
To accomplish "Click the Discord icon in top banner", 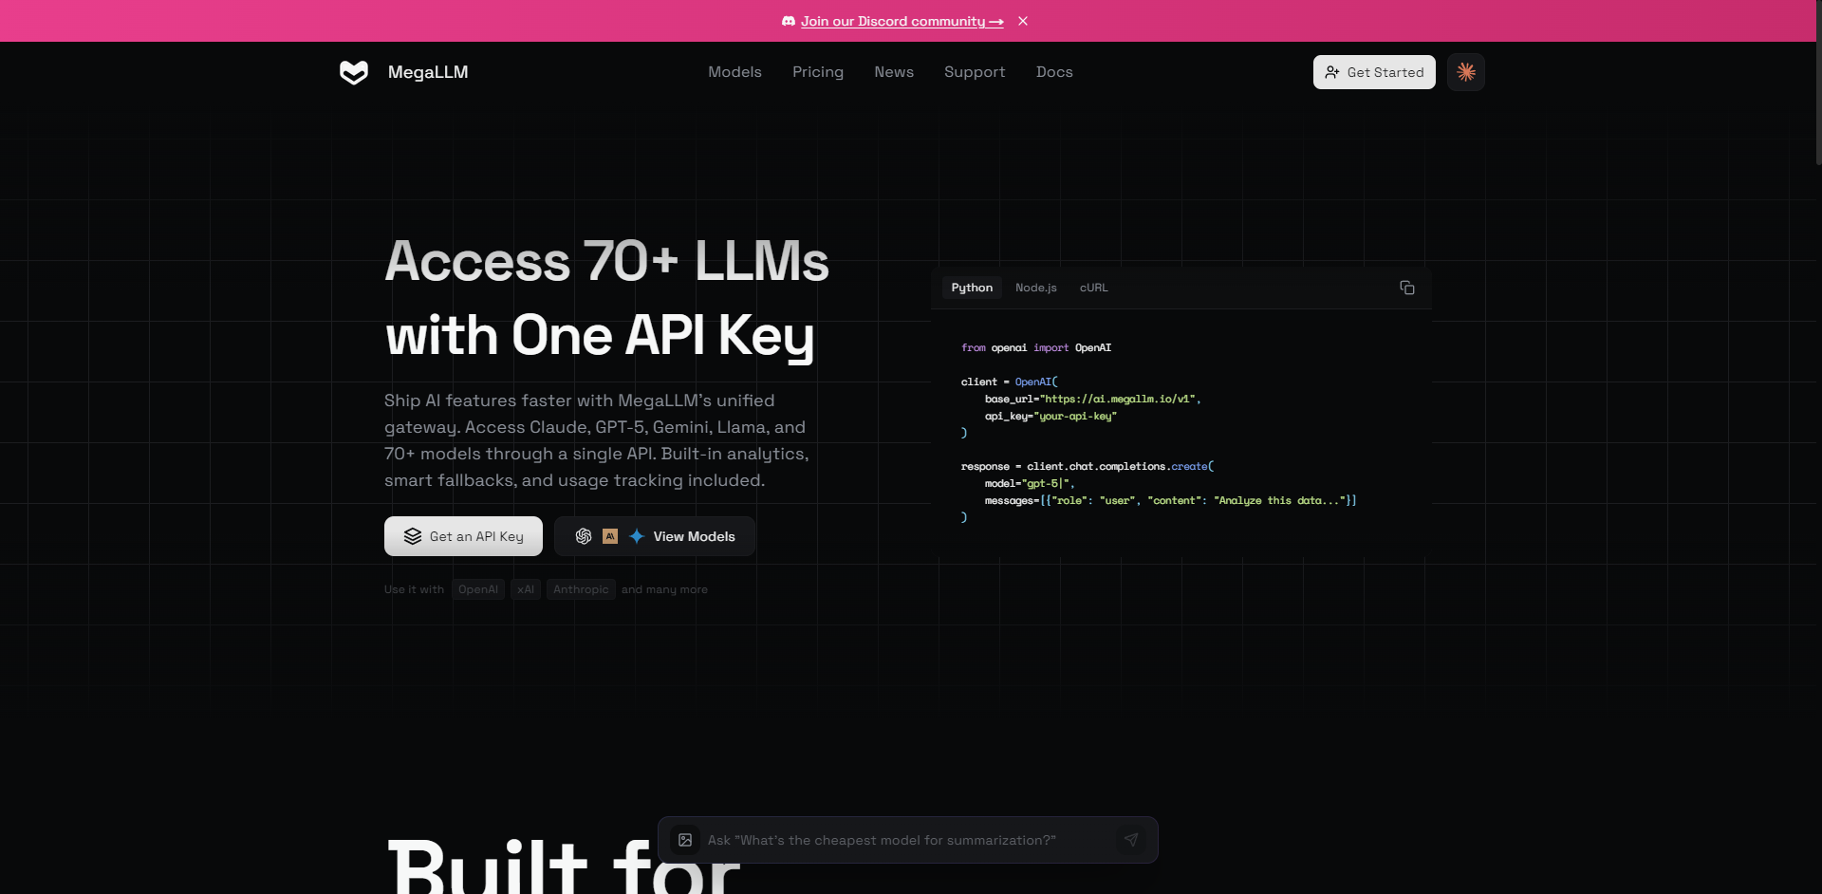I will (788, 21).
